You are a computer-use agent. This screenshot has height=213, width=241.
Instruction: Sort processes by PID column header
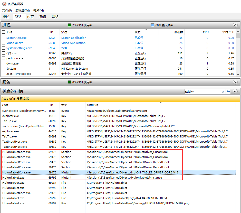tap(53, 32)
